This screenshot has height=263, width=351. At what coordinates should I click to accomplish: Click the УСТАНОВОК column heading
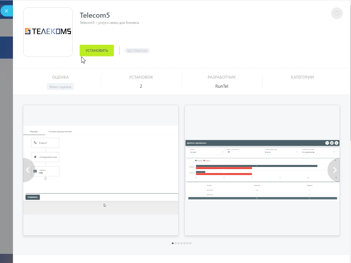click(x=141, y=77)
